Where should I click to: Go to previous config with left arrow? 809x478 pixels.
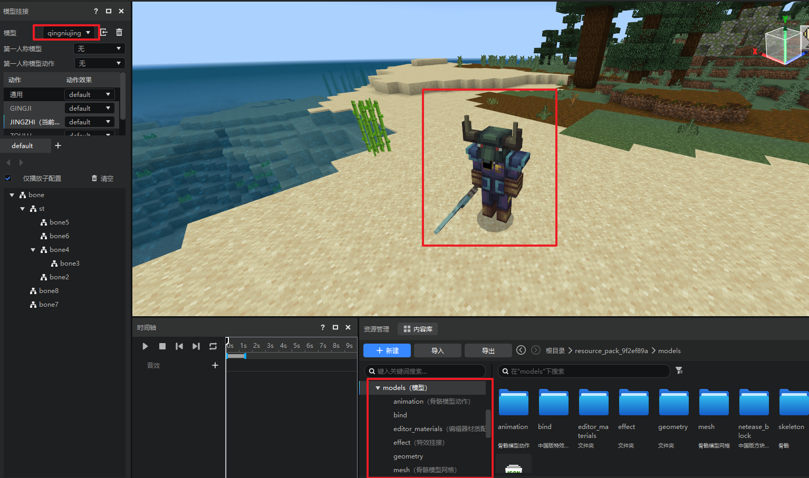8,162
